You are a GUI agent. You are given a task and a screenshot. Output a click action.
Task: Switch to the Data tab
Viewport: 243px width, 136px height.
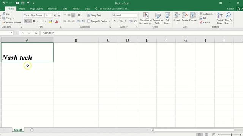click(x=65, y=9)
